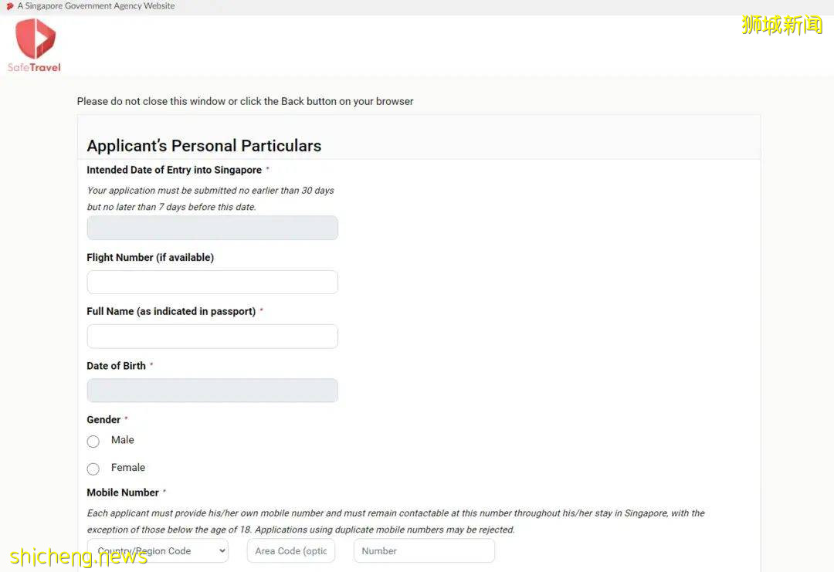
Task: Click the yellow Chinese watermark at top right
Action: pyautogui.click(x=781, y=25)
